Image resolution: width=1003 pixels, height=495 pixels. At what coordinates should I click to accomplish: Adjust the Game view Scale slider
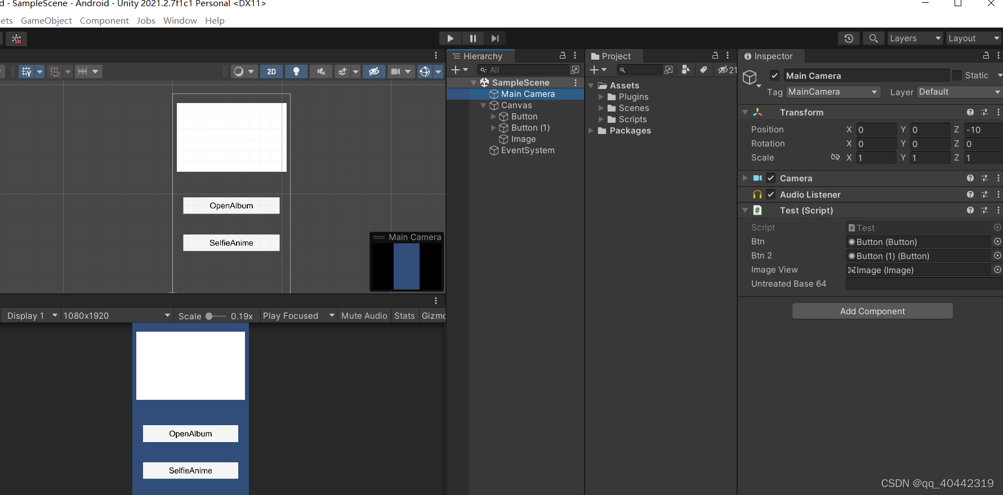(209, 316)
